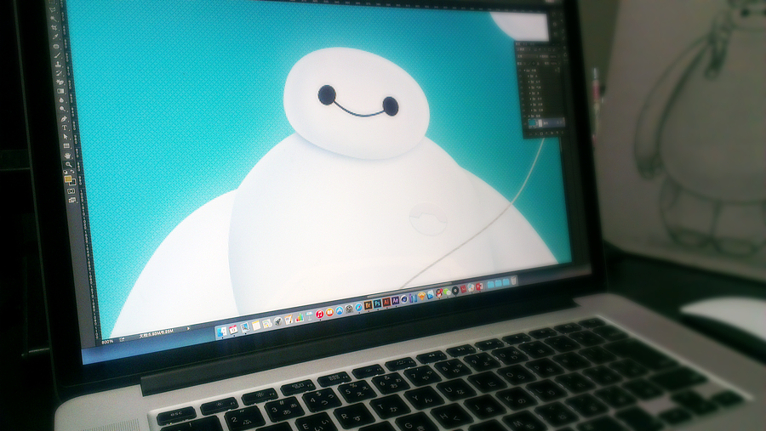Open iTunes from the Dock

(x=319, y=315)
